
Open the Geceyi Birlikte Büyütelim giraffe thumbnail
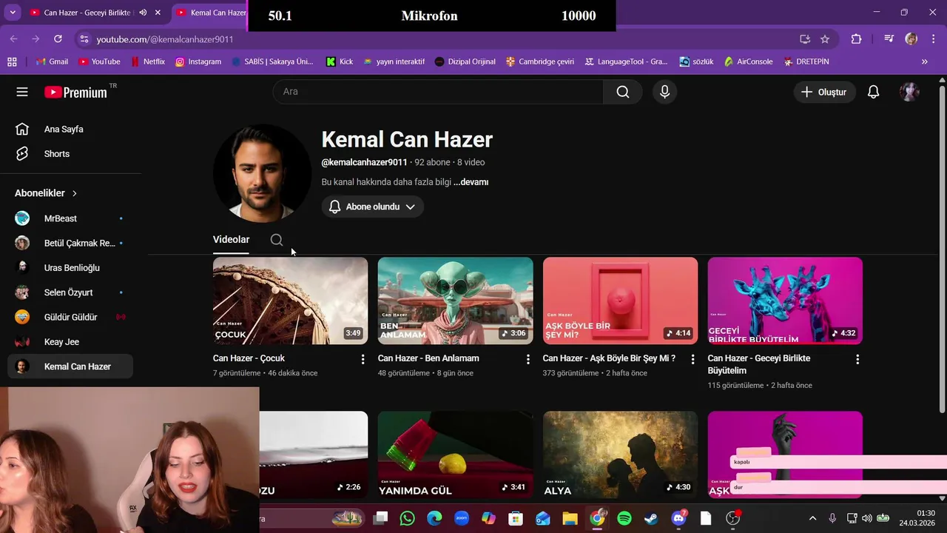point(785,301)
